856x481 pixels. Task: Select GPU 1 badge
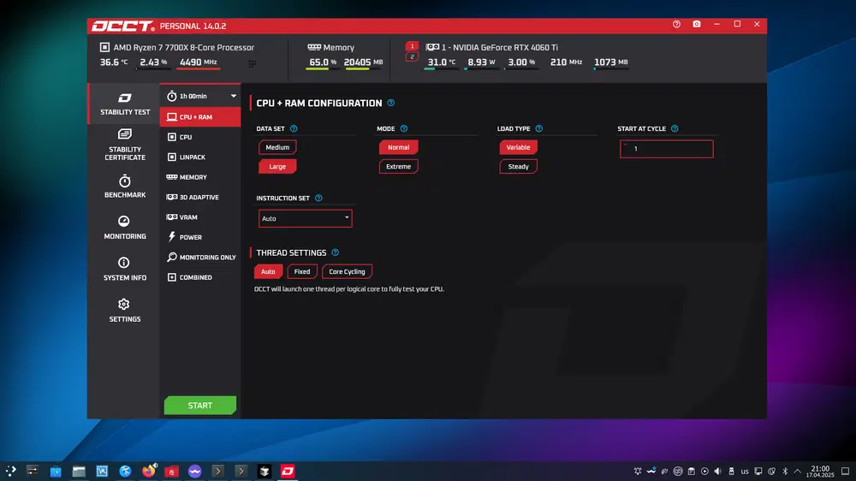(413, 46)
